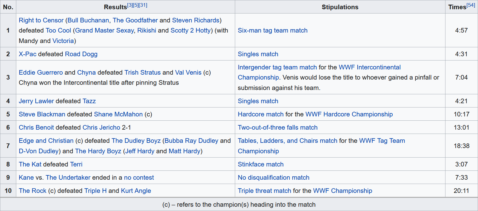Follow the Stinkface match link
478x211 pixels.
tap(260, 165)
